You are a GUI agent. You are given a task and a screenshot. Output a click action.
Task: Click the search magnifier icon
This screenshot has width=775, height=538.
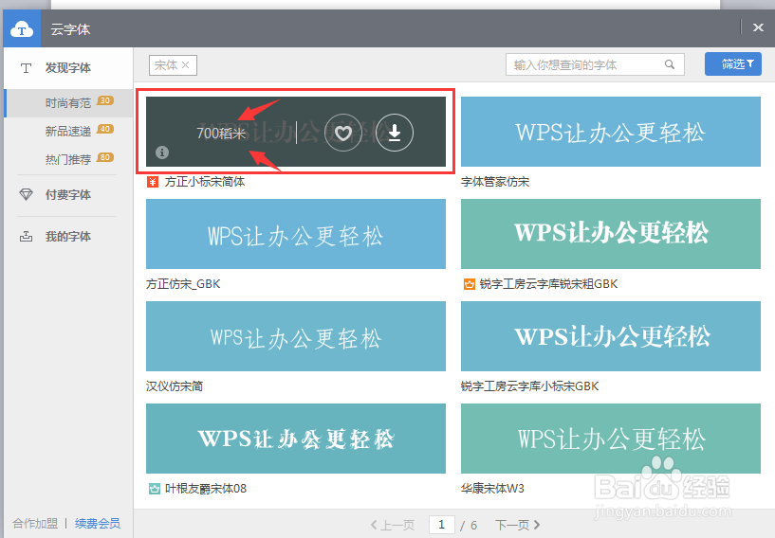pos(670,64)
